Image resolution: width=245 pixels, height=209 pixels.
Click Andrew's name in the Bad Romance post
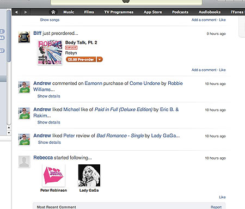pos(42,136)
